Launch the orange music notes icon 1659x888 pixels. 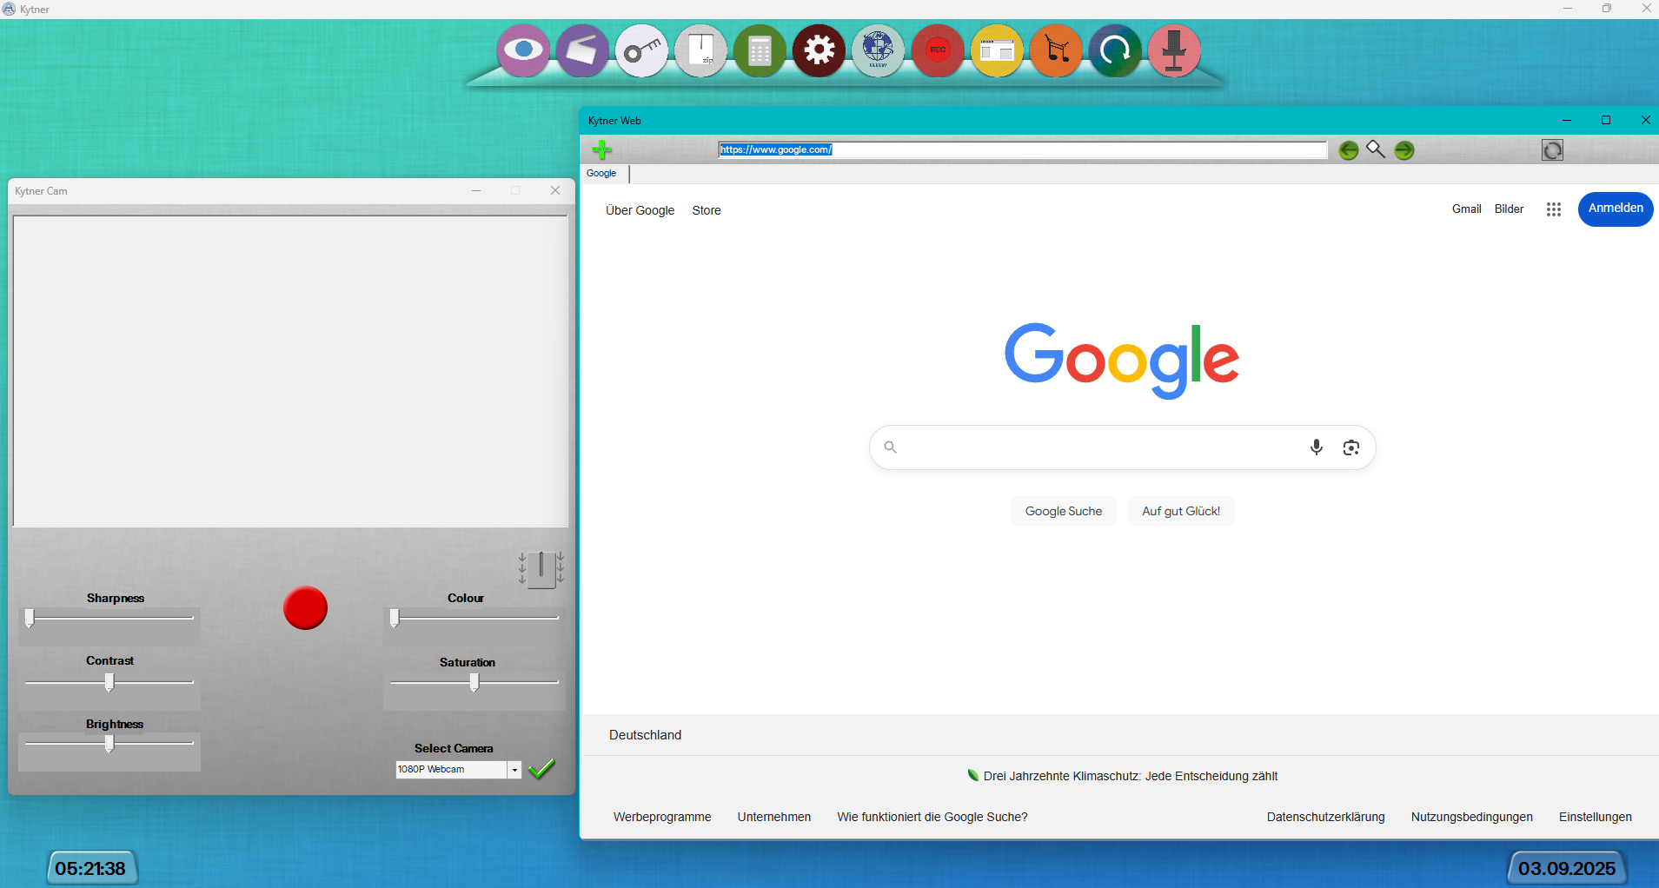1056,50
